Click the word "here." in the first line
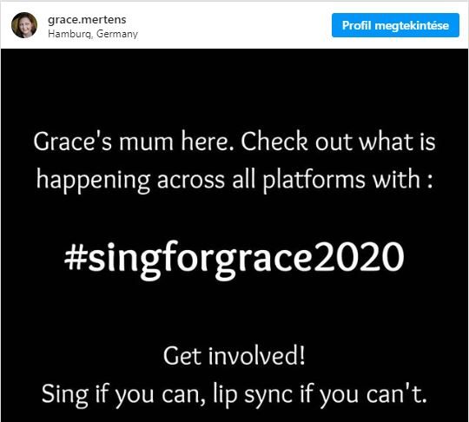The width and height of the screenshot is (469, 422). coord(207,142)
